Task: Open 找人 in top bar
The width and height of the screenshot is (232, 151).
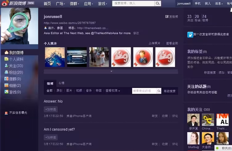Action: (x=208, y=3)
